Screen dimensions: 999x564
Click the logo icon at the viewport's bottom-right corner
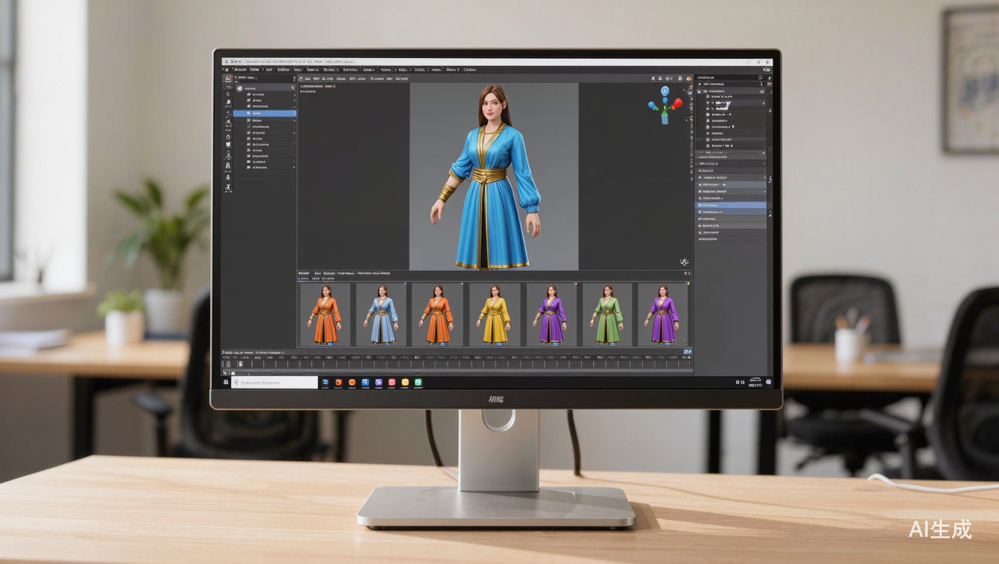click(x=684, y=262)
